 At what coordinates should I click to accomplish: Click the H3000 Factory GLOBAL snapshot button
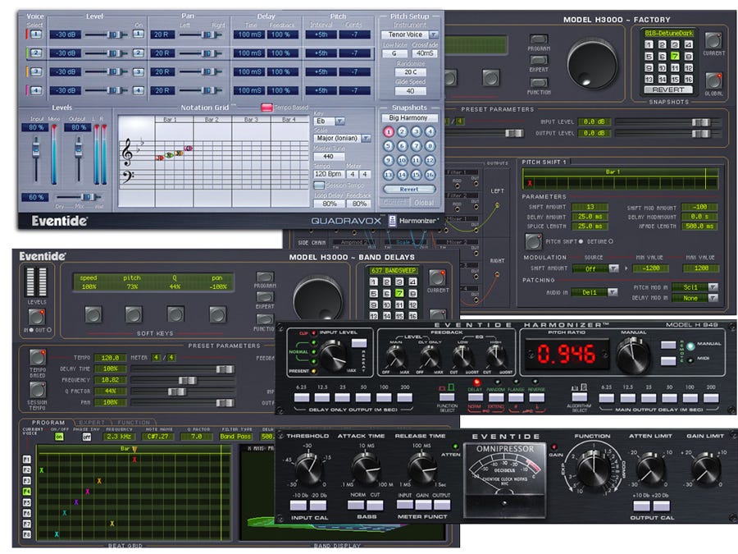713,80
